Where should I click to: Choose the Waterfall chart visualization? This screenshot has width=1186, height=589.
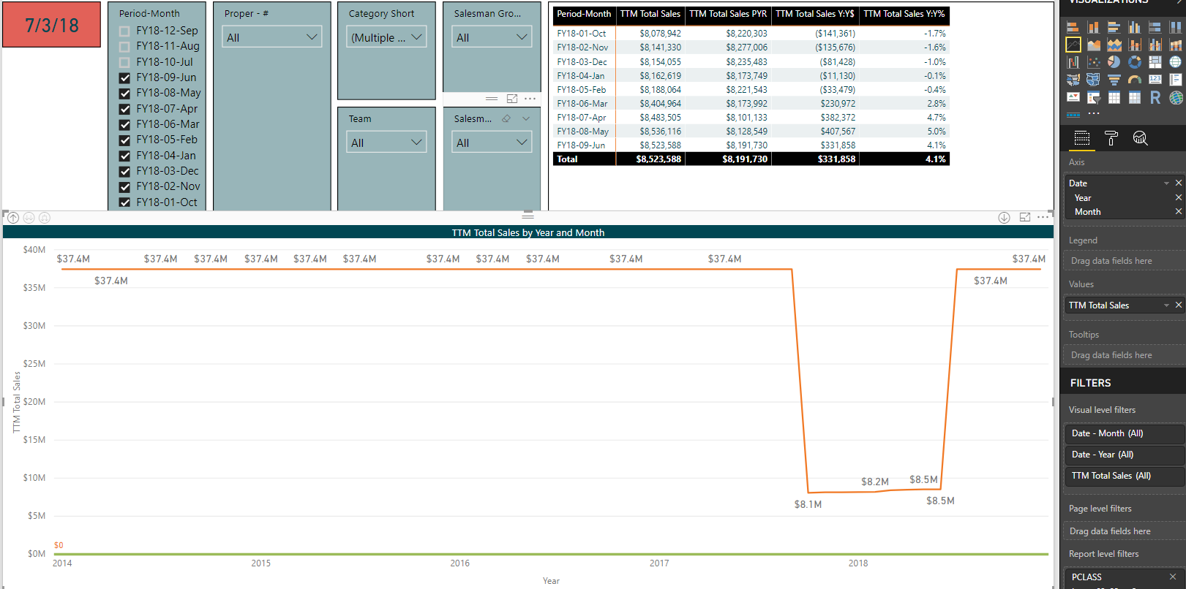(1073, 62)
